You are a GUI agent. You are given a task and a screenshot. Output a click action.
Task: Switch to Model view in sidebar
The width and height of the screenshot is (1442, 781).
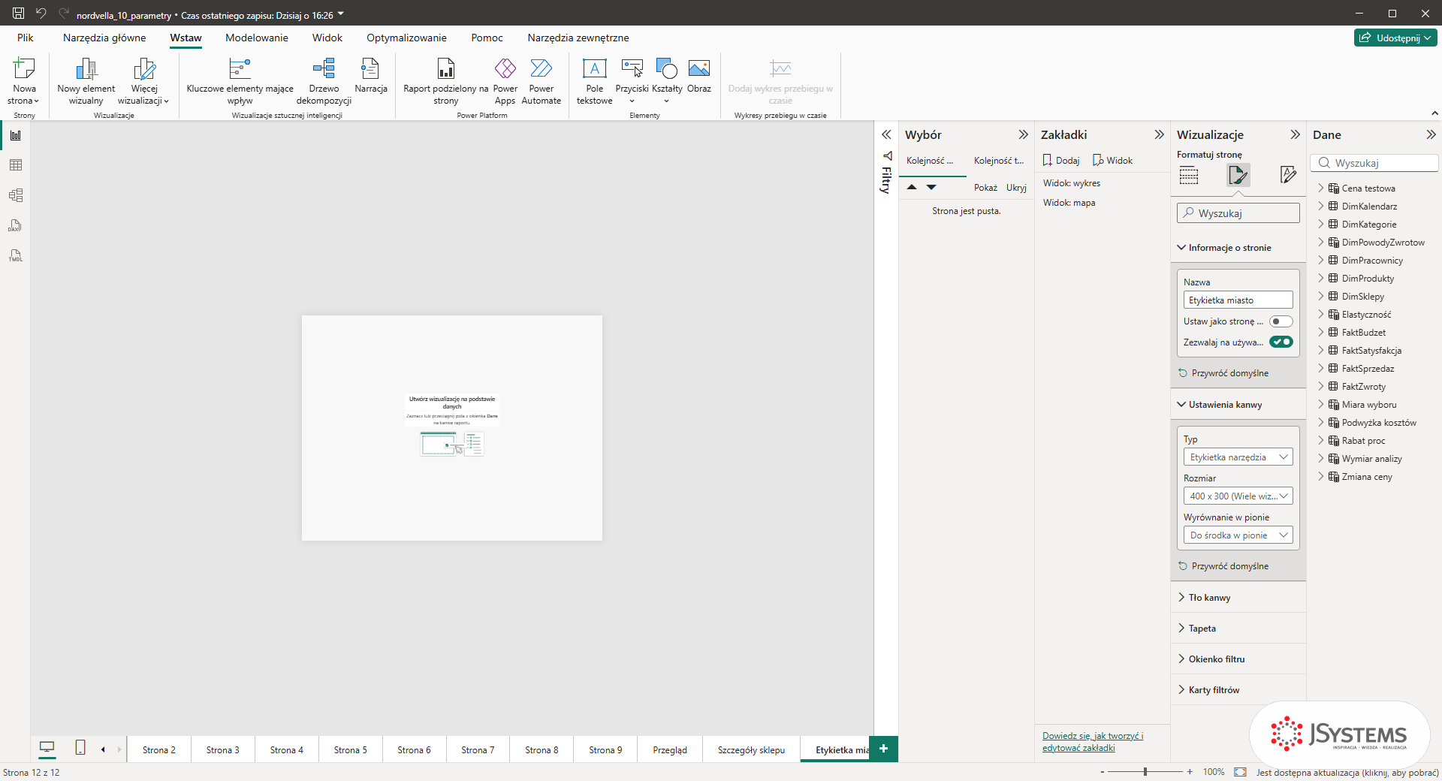coord(15,195)
